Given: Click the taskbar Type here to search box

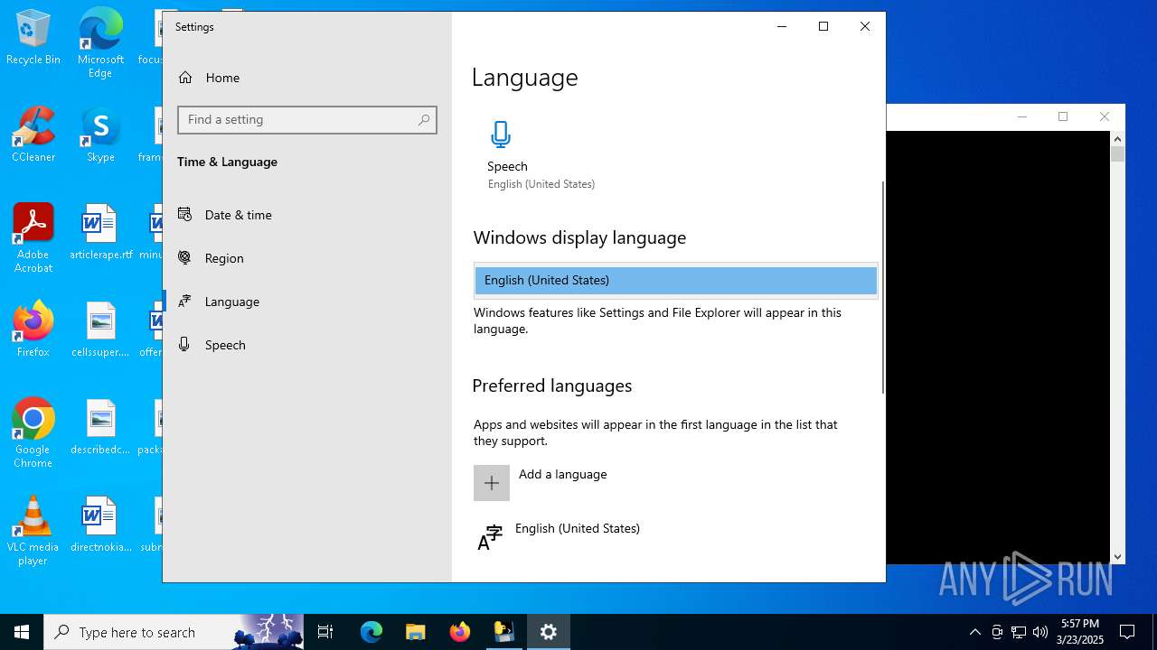Looking at the screenshot, I should point(174,632).
